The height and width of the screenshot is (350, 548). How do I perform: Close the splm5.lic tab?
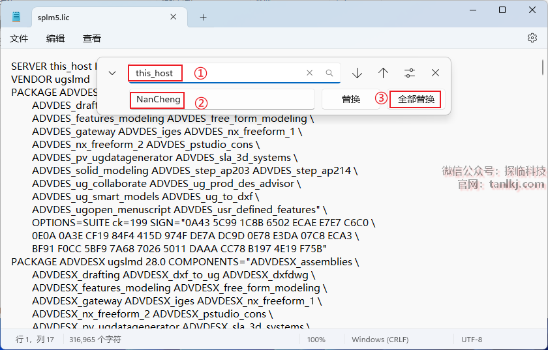point(174,18)
